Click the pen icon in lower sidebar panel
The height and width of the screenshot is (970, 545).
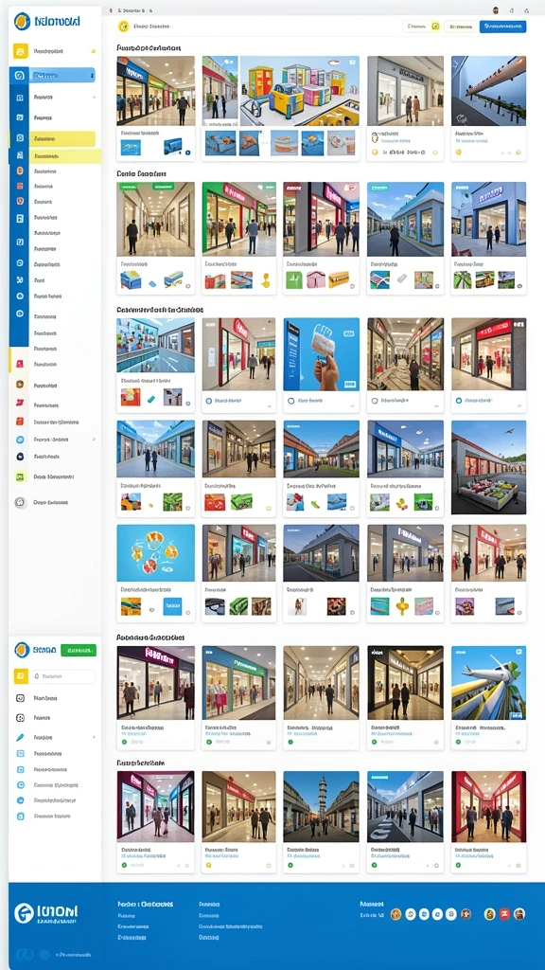point(21,737)
